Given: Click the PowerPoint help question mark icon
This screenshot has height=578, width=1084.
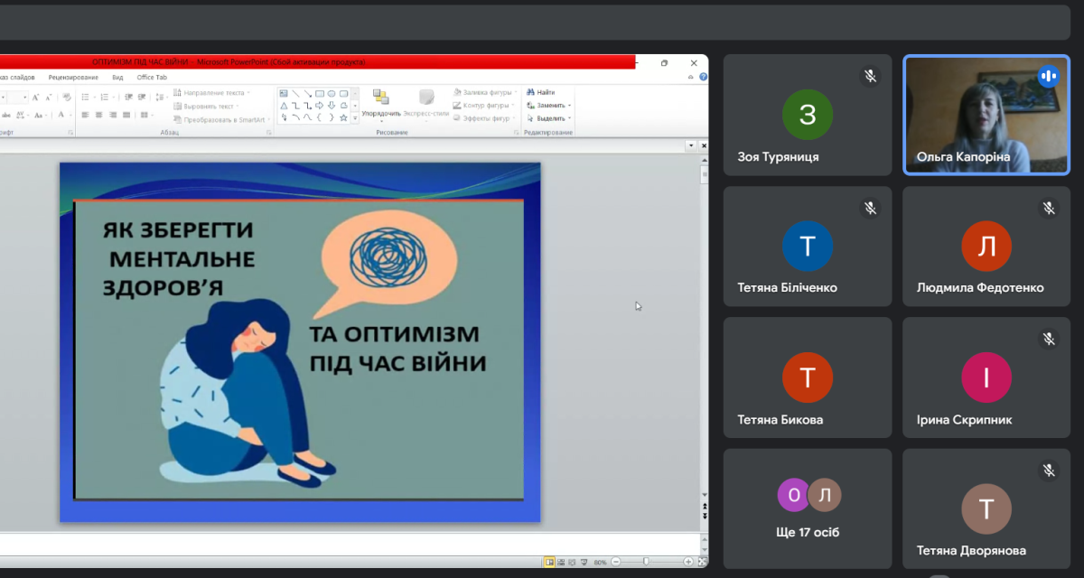Looking at the screenshot, I should 703,77.
